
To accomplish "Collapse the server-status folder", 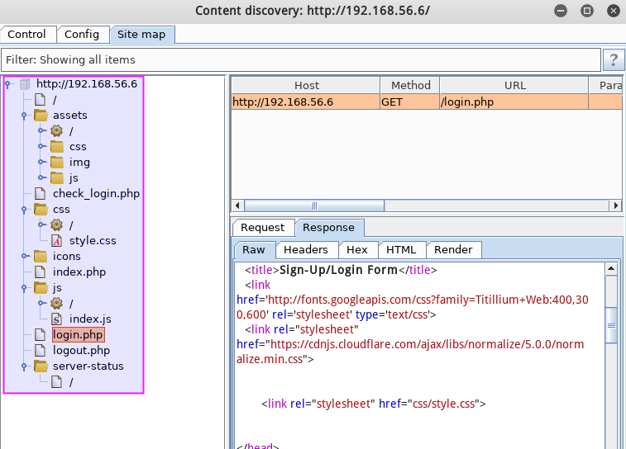I will [x=24, y=366].
